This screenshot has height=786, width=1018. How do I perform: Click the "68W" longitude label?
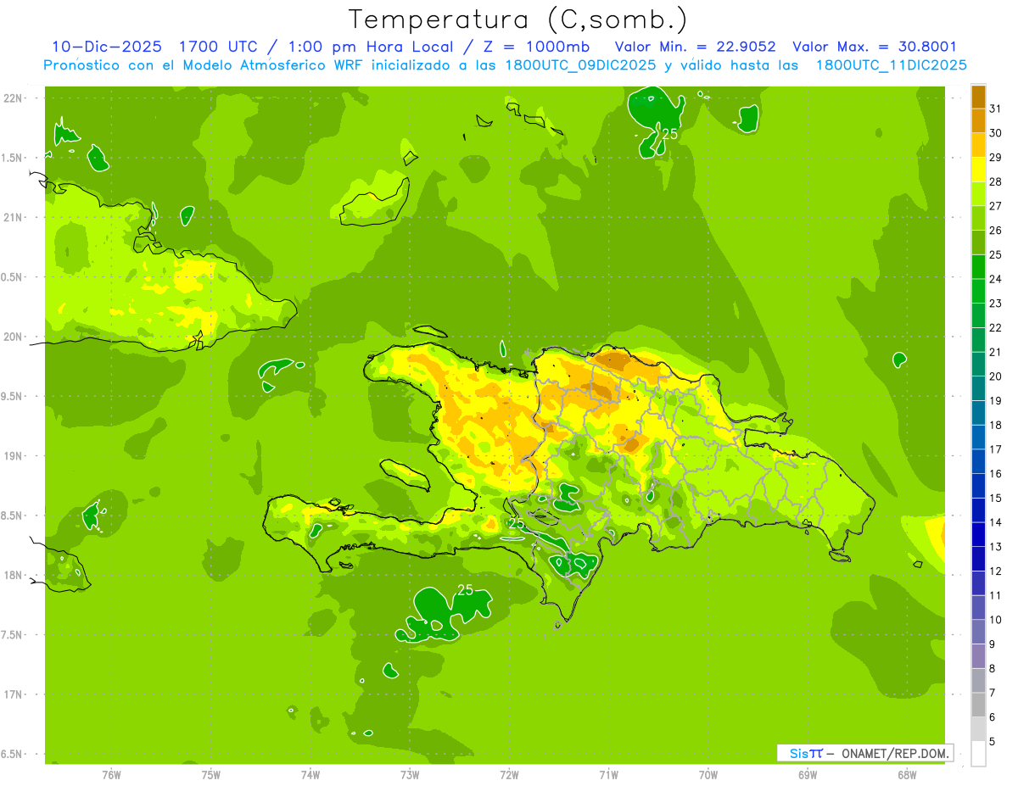point(907,774)
